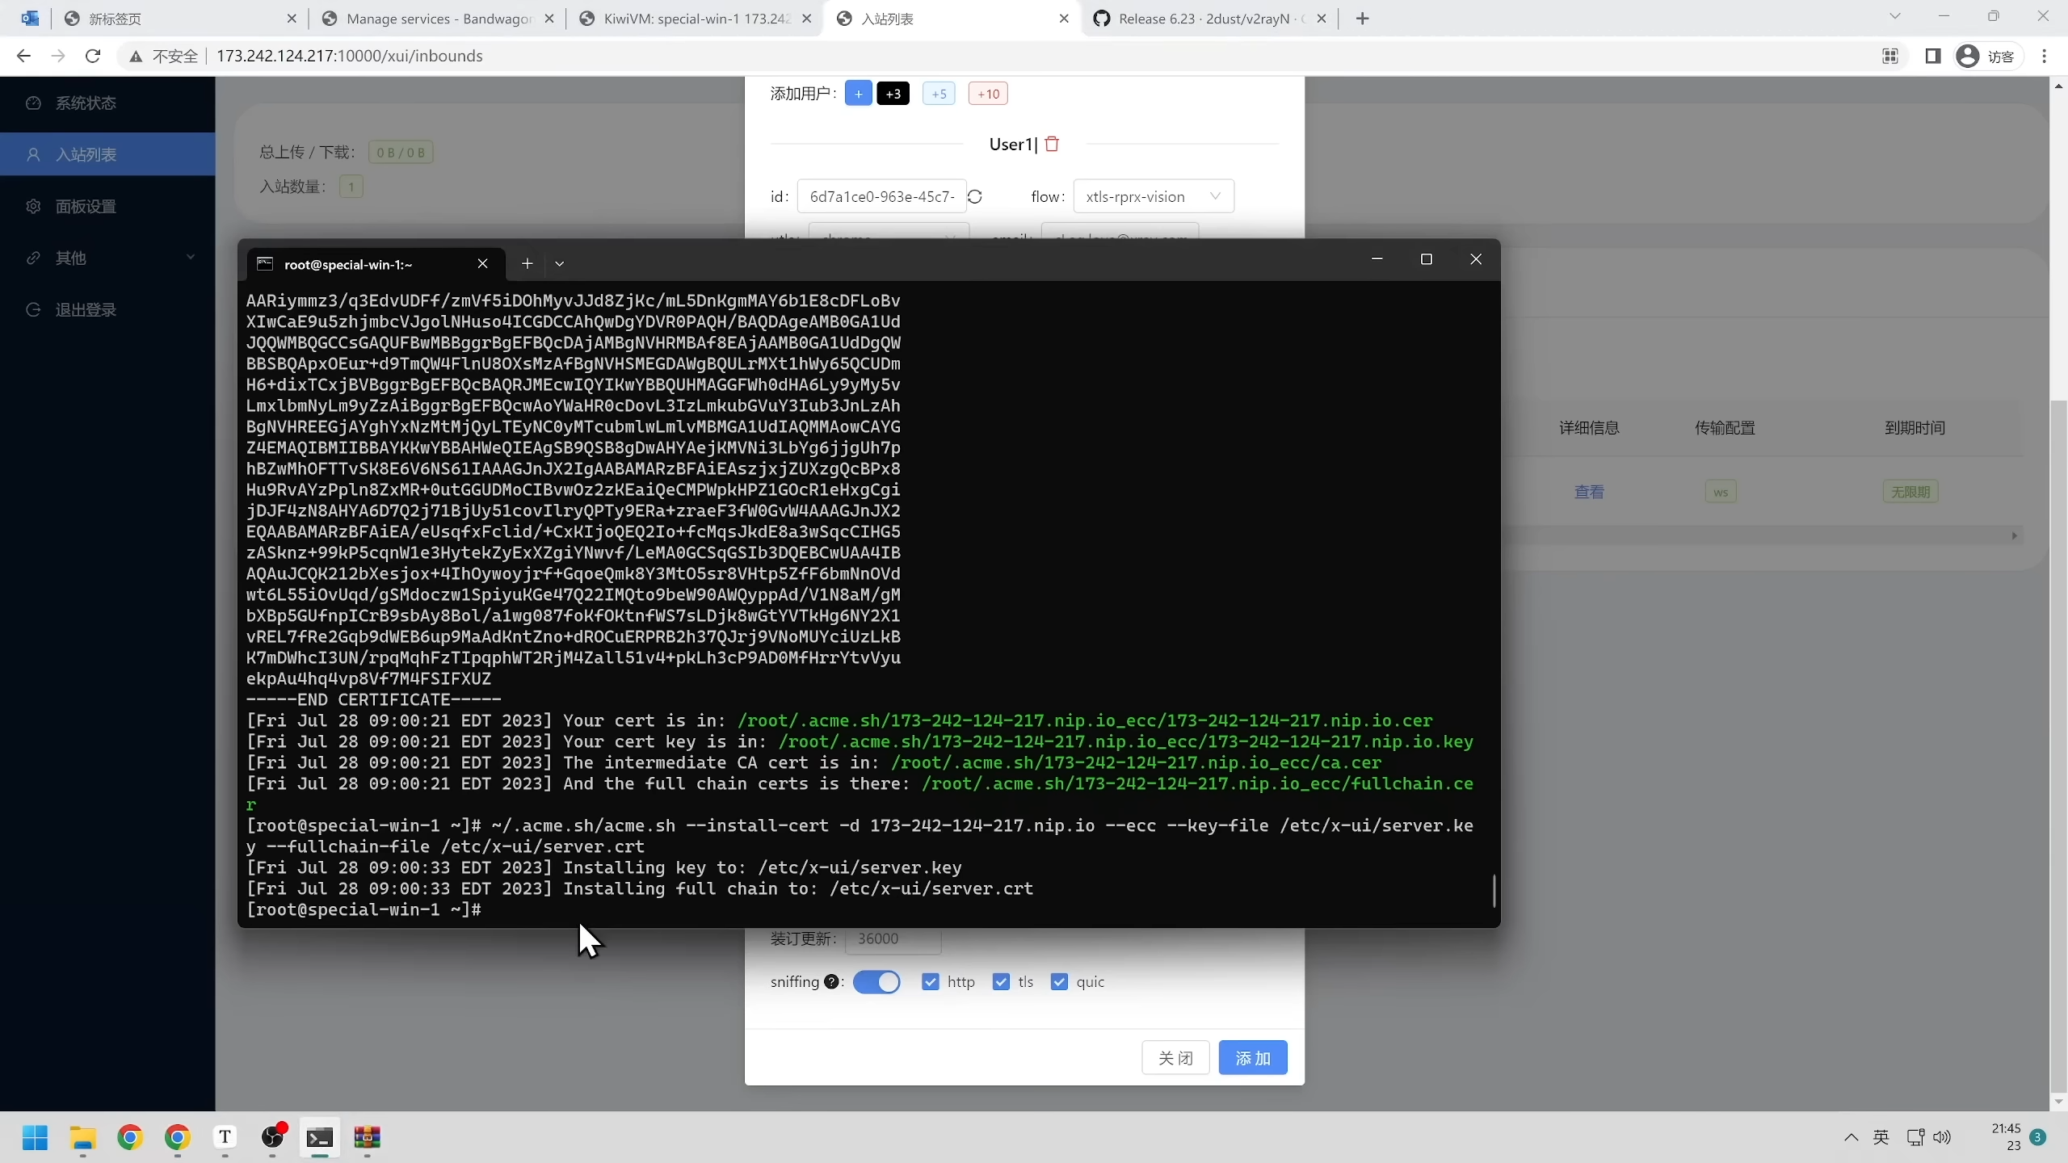Open the browser side panel icon

coord(1932,56)
